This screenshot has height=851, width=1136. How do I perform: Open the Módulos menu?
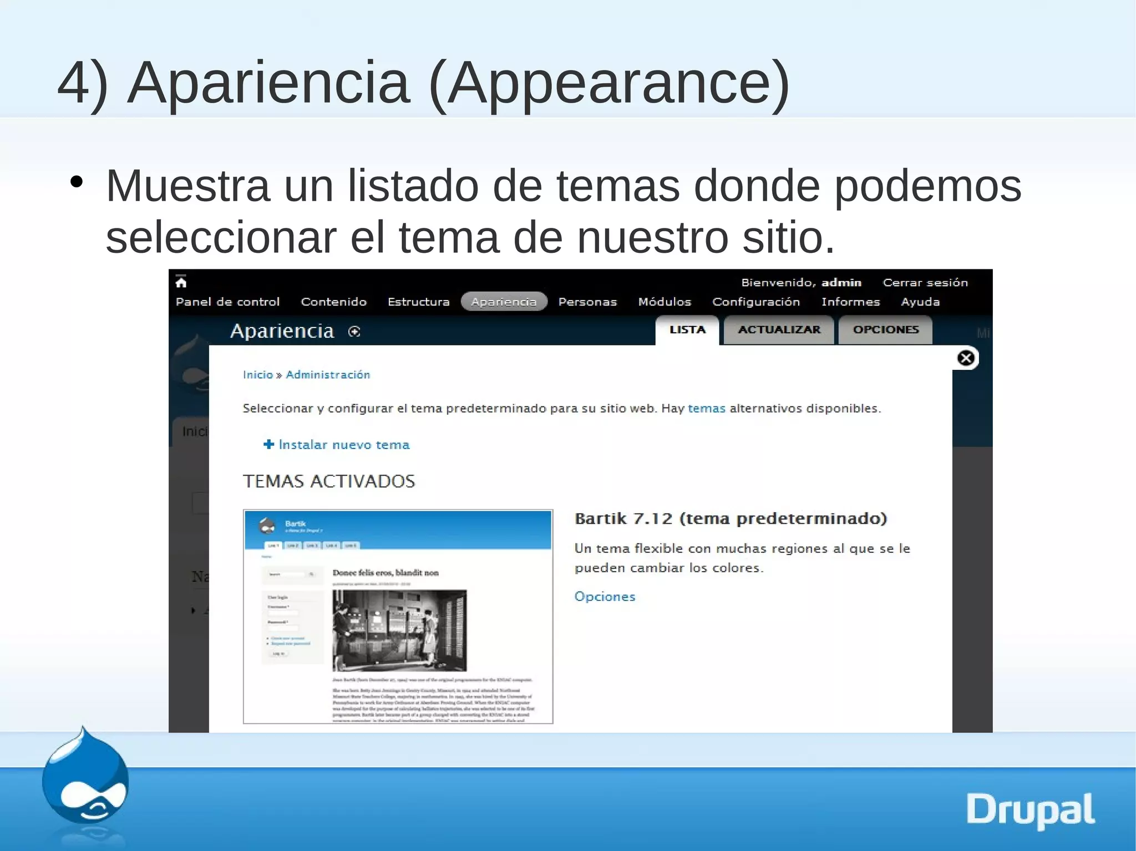665,302
